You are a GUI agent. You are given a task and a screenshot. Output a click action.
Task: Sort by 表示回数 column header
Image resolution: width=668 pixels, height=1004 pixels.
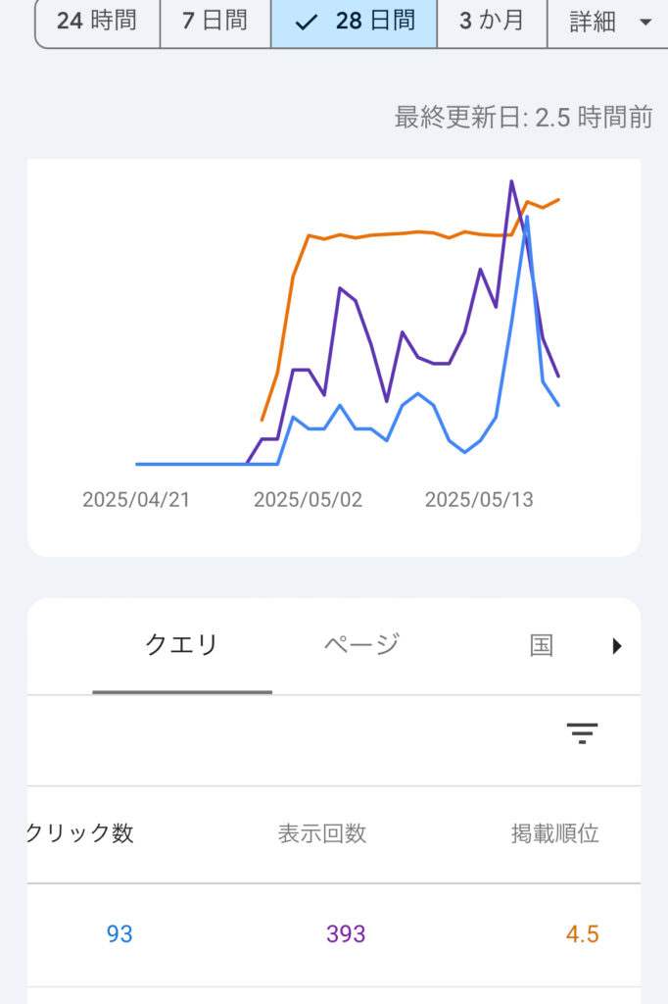tap(322, 833)
